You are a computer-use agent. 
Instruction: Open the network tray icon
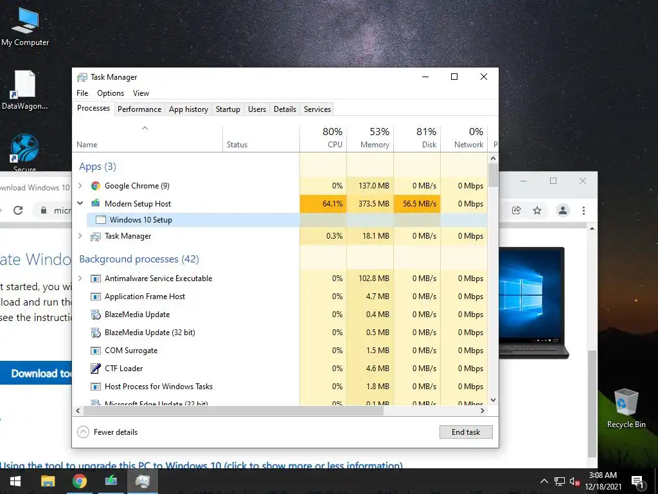coord(560,481)
